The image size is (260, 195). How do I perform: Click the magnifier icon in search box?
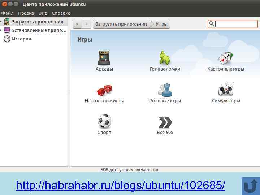(x=211, y=24)
